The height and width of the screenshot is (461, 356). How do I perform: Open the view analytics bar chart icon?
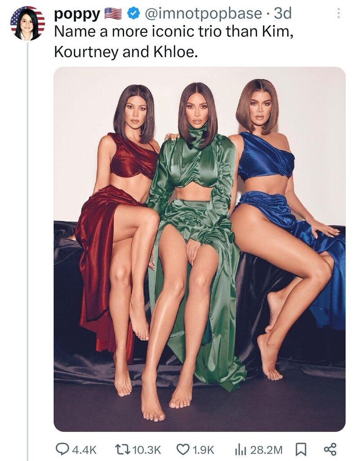point(240,448)
